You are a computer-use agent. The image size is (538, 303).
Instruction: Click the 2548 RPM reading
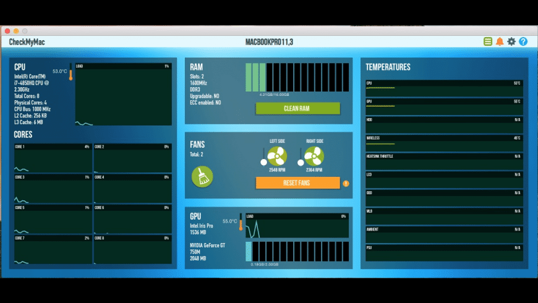(x=277, y=170)
